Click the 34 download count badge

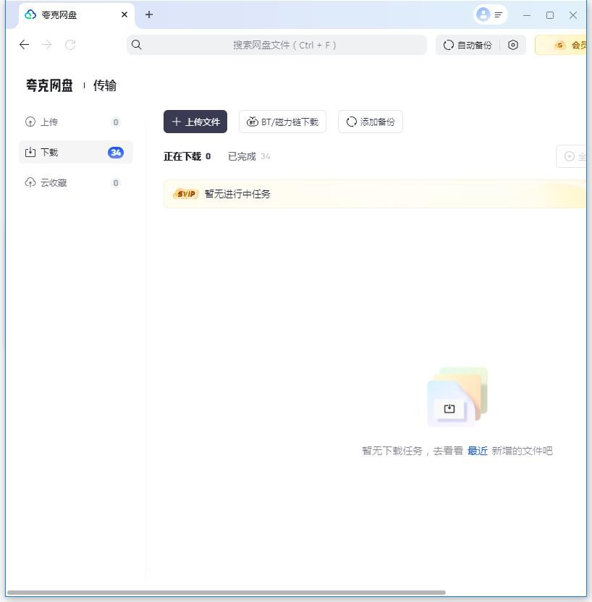[116, 153]
